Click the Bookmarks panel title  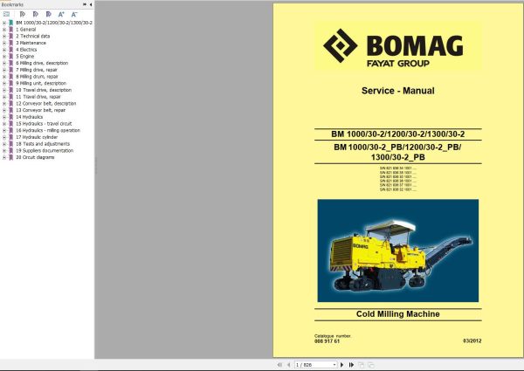(x=12, y=4)
